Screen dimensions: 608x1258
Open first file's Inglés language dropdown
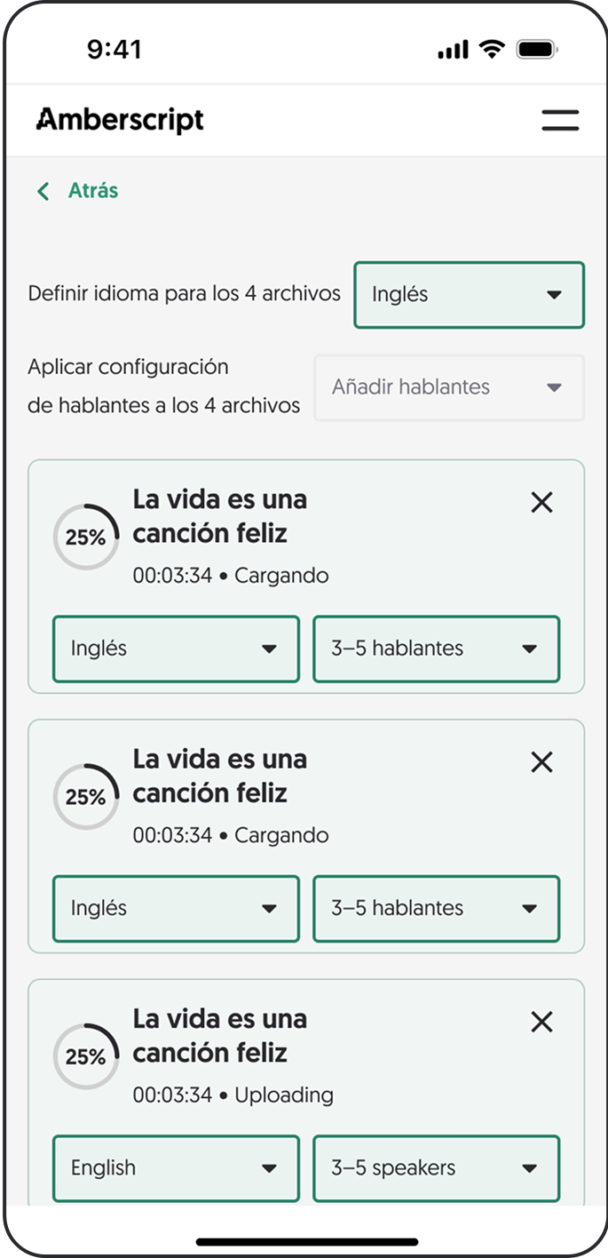[176, 649]
